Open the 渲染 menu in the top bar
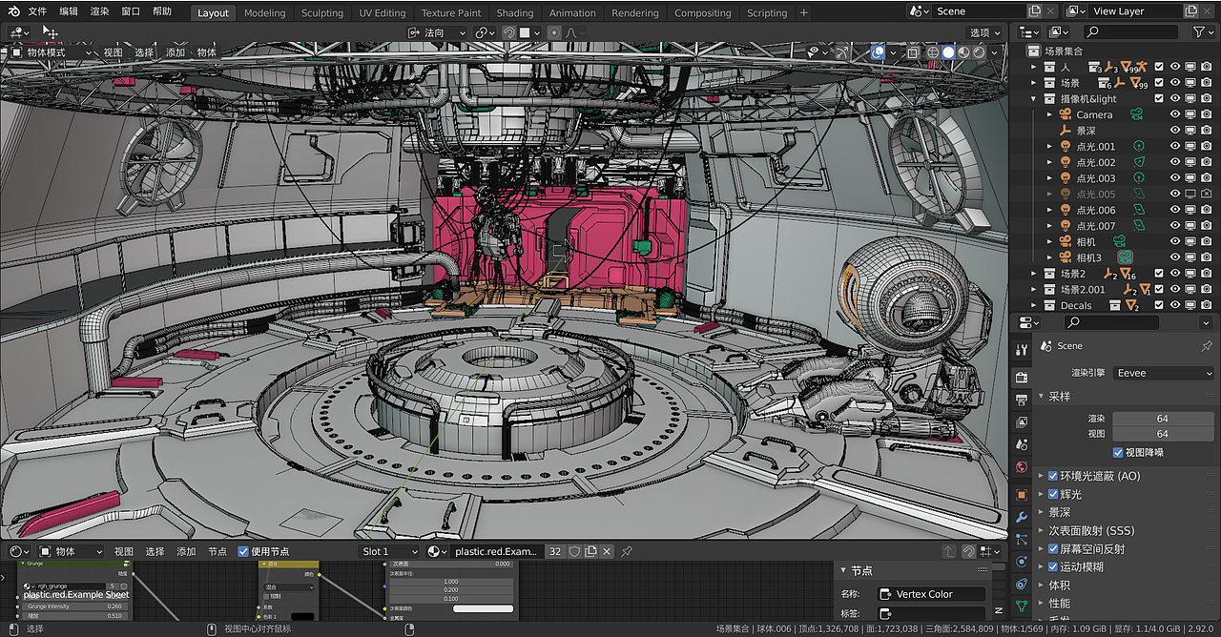This screenshot has width=1221, height=637. [101, 12]
